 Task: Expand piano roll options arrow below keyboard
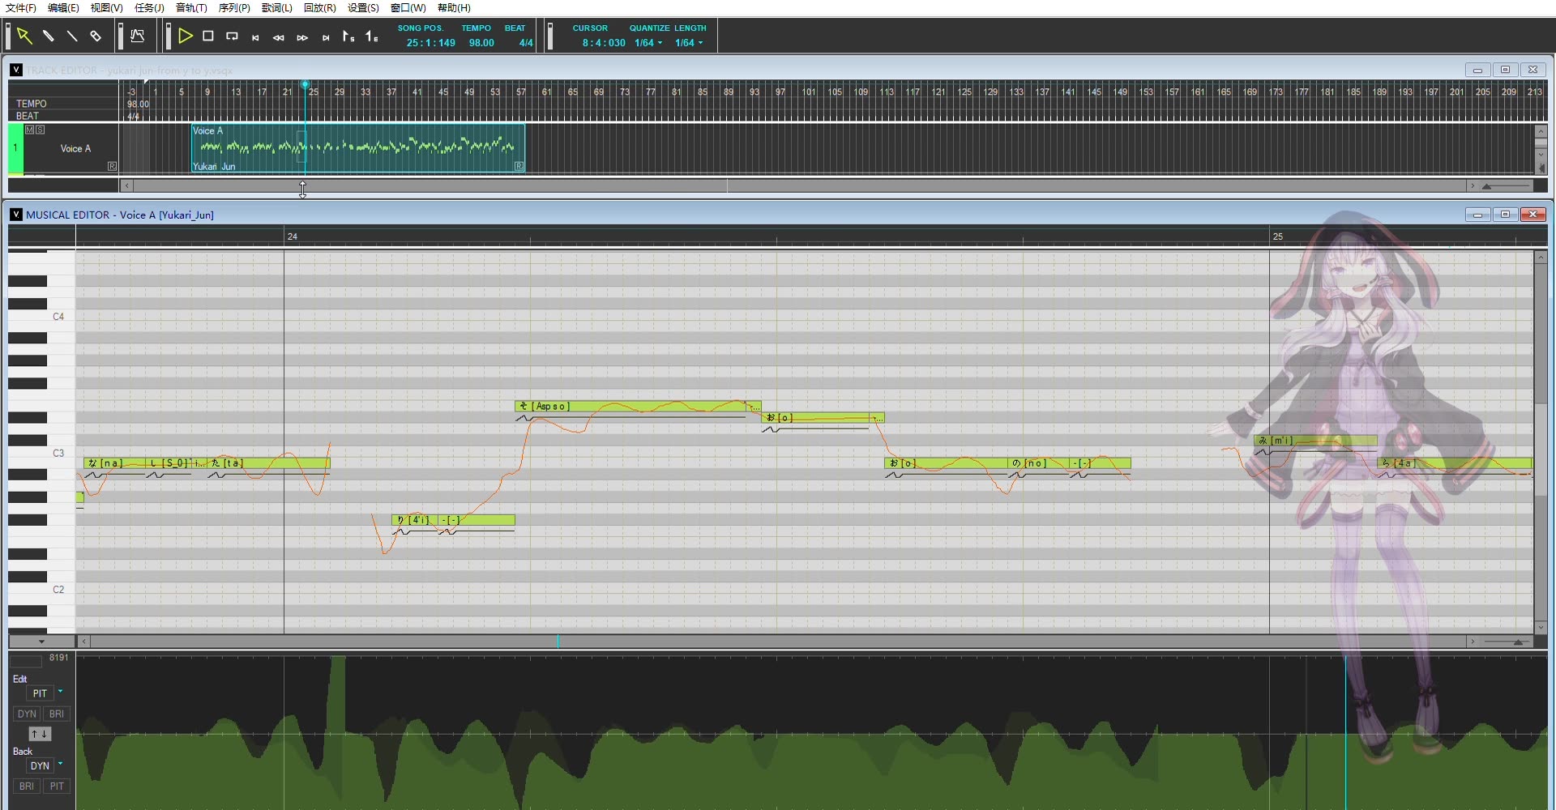pyautogui.click(x=41, y=642)
